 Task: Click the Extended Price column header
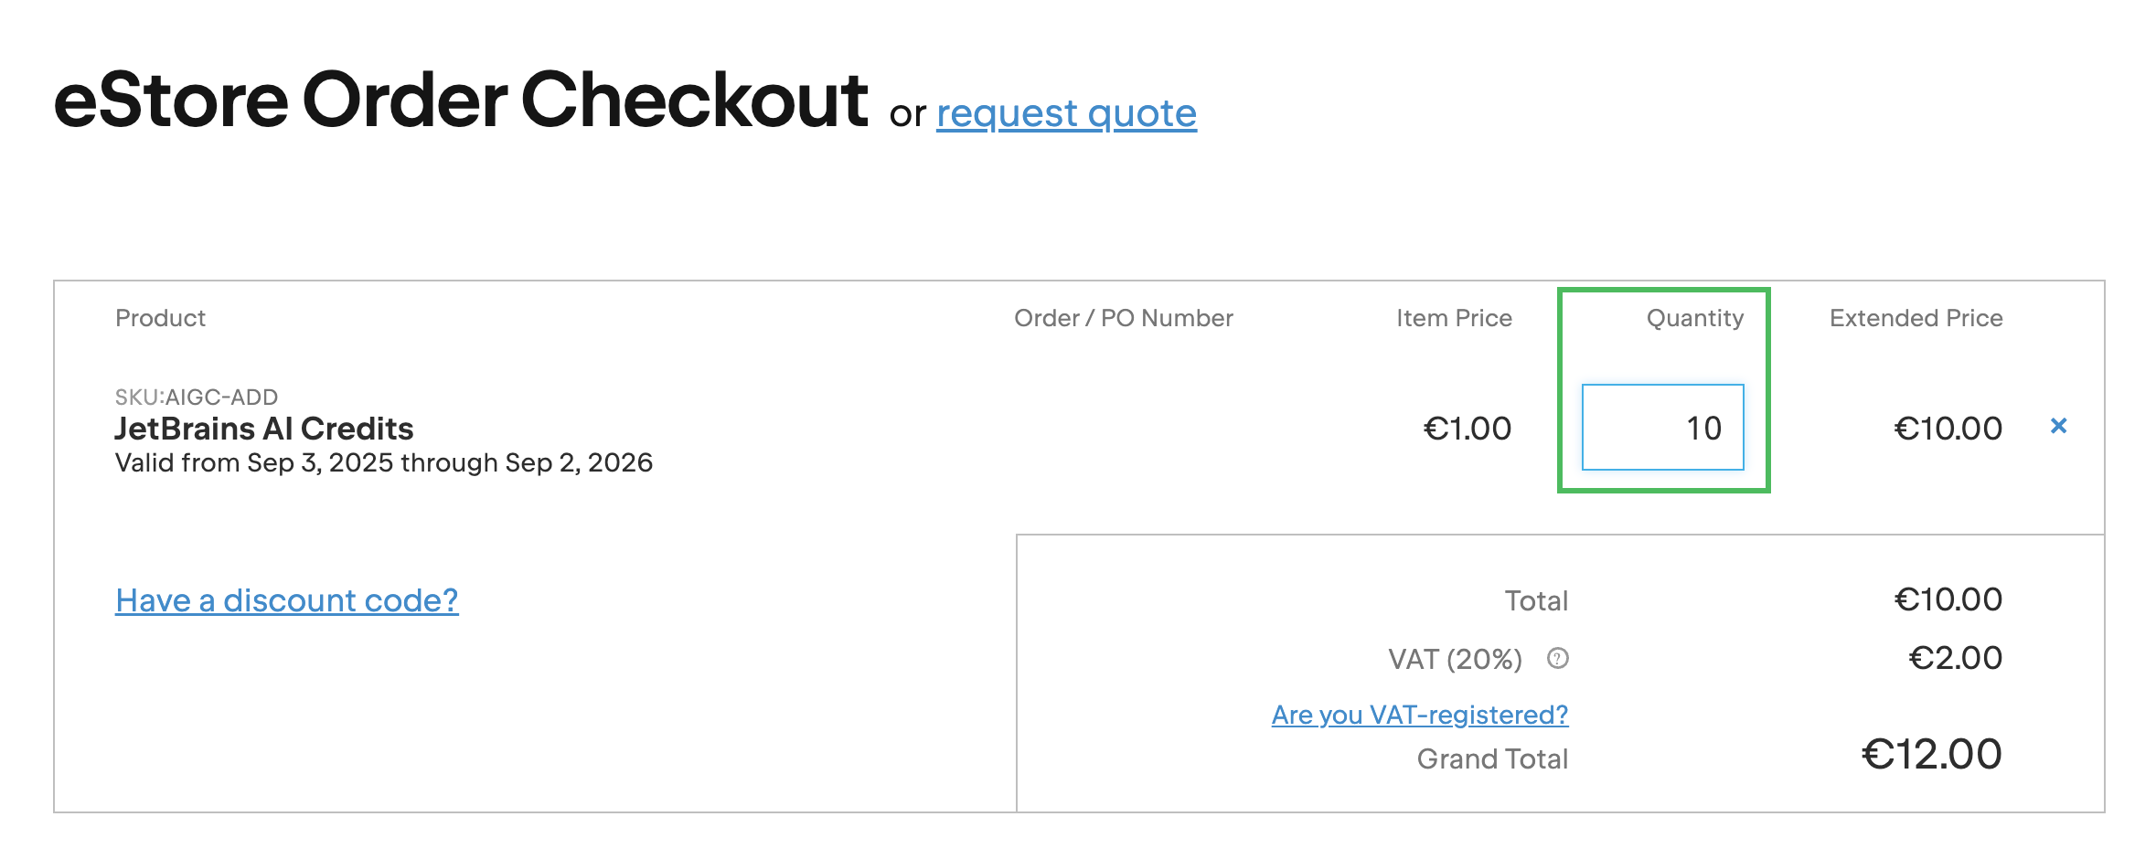(x=1916, y=318)
